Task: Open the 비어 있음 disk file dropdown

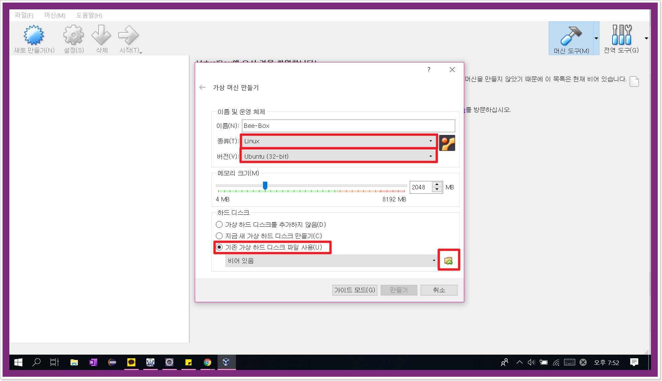Action: pyautogui.click(x=332, y=261)
